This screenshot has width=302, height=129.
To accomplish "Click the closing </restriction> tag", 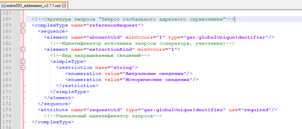I will pos(77,86).
